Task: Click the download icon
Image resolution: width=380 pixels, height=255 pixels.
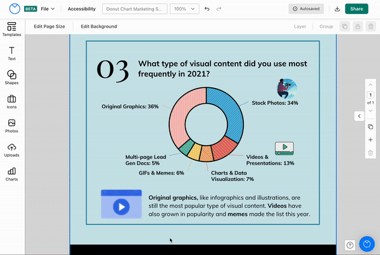Action: [337, 9]
